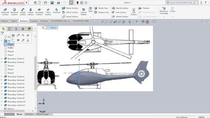210x118 pixels.
Task: Click the Extend Surface command
Action: point(120,8)
